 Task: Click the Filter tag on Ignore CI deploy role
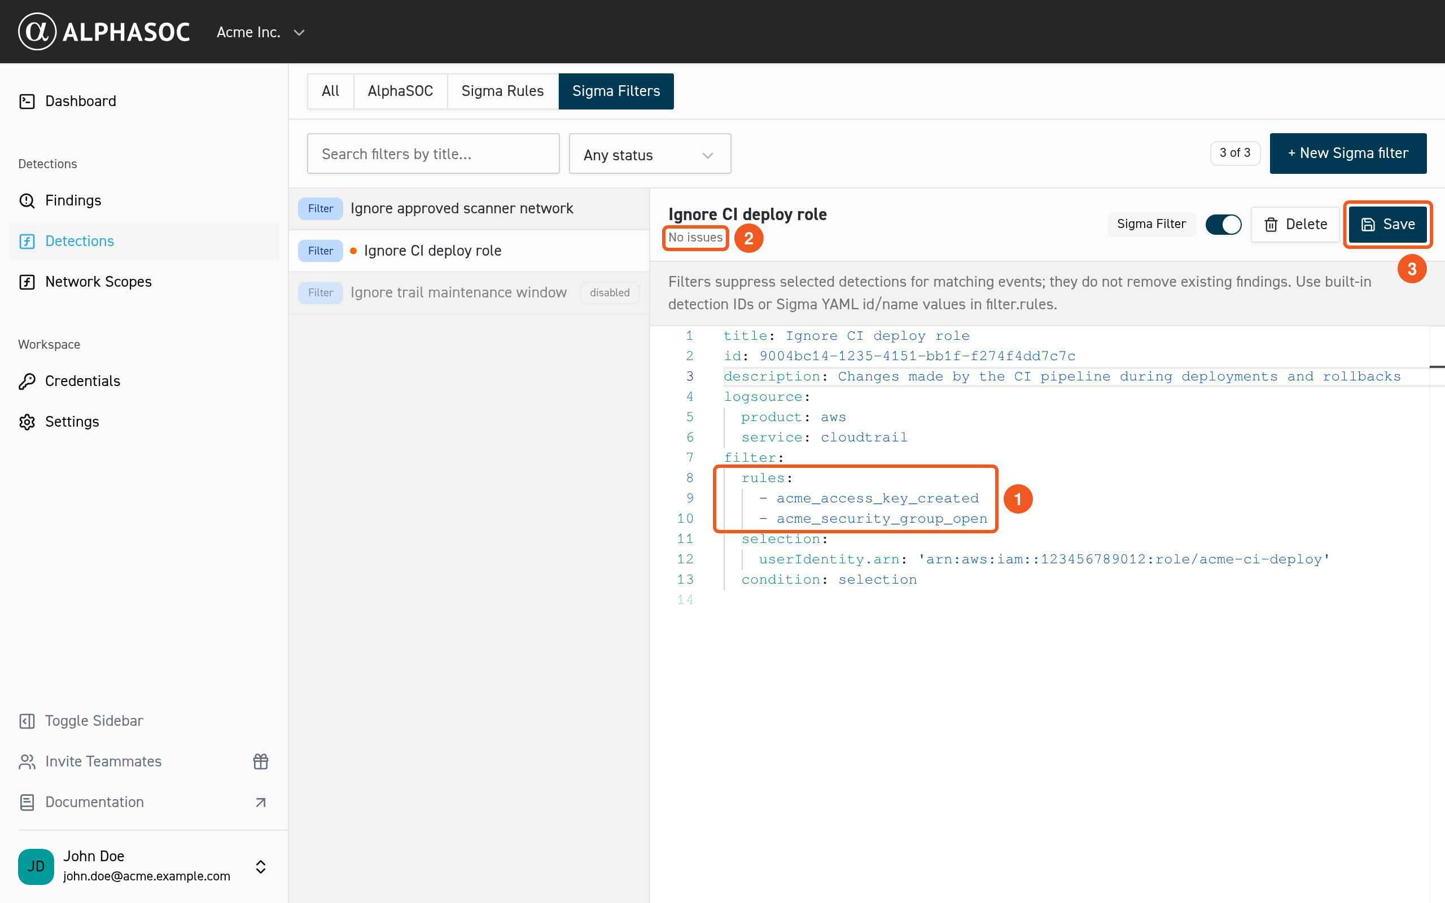tap(321, 251)
